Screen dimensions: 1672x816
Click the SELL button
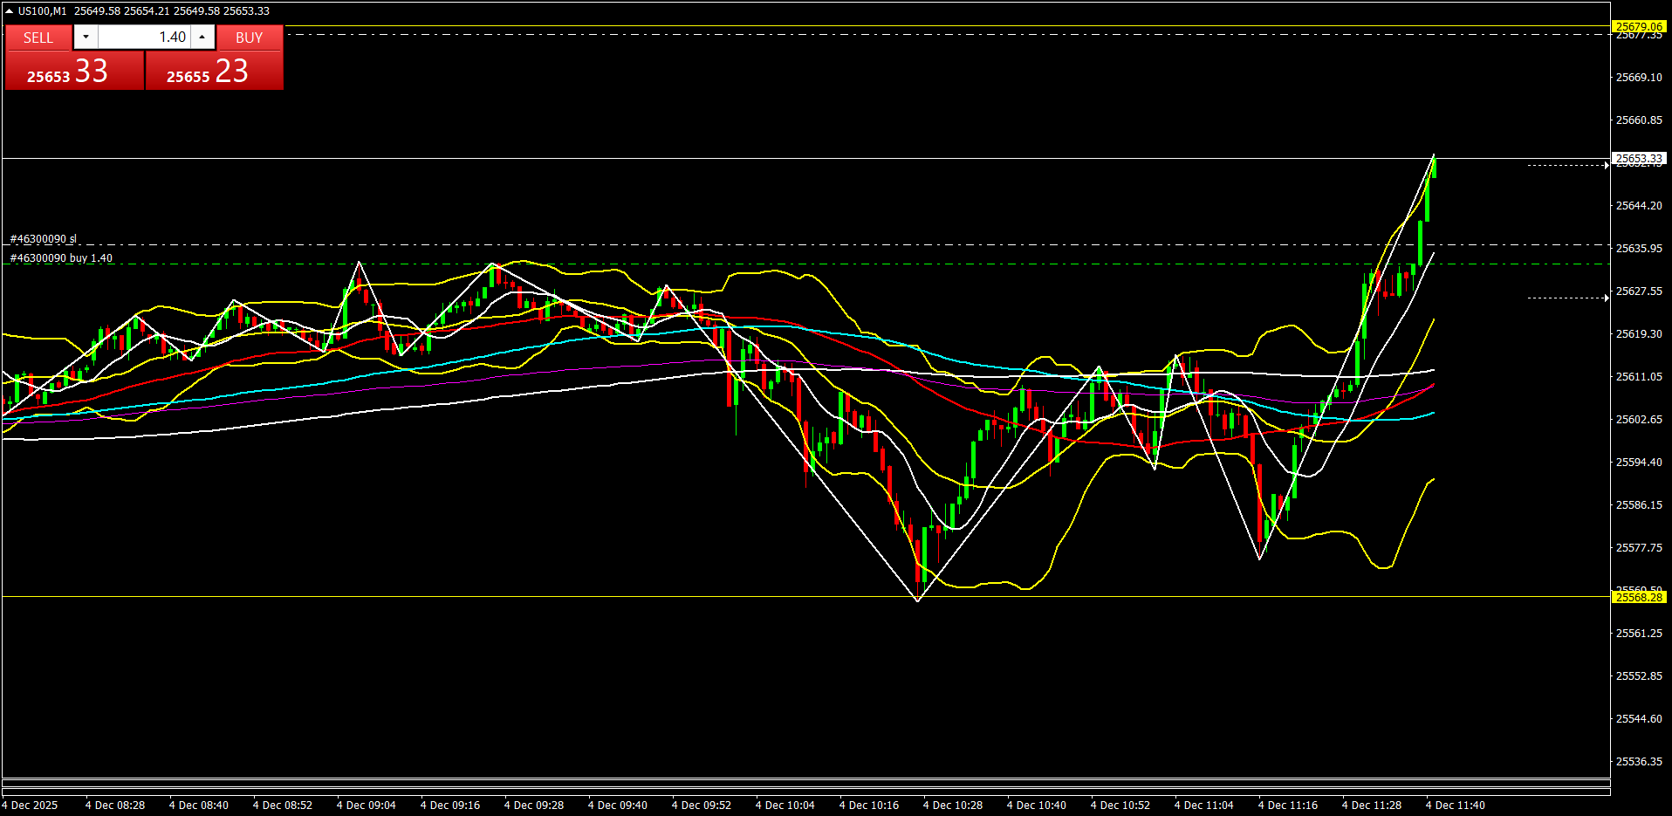(x=38, y=38)
